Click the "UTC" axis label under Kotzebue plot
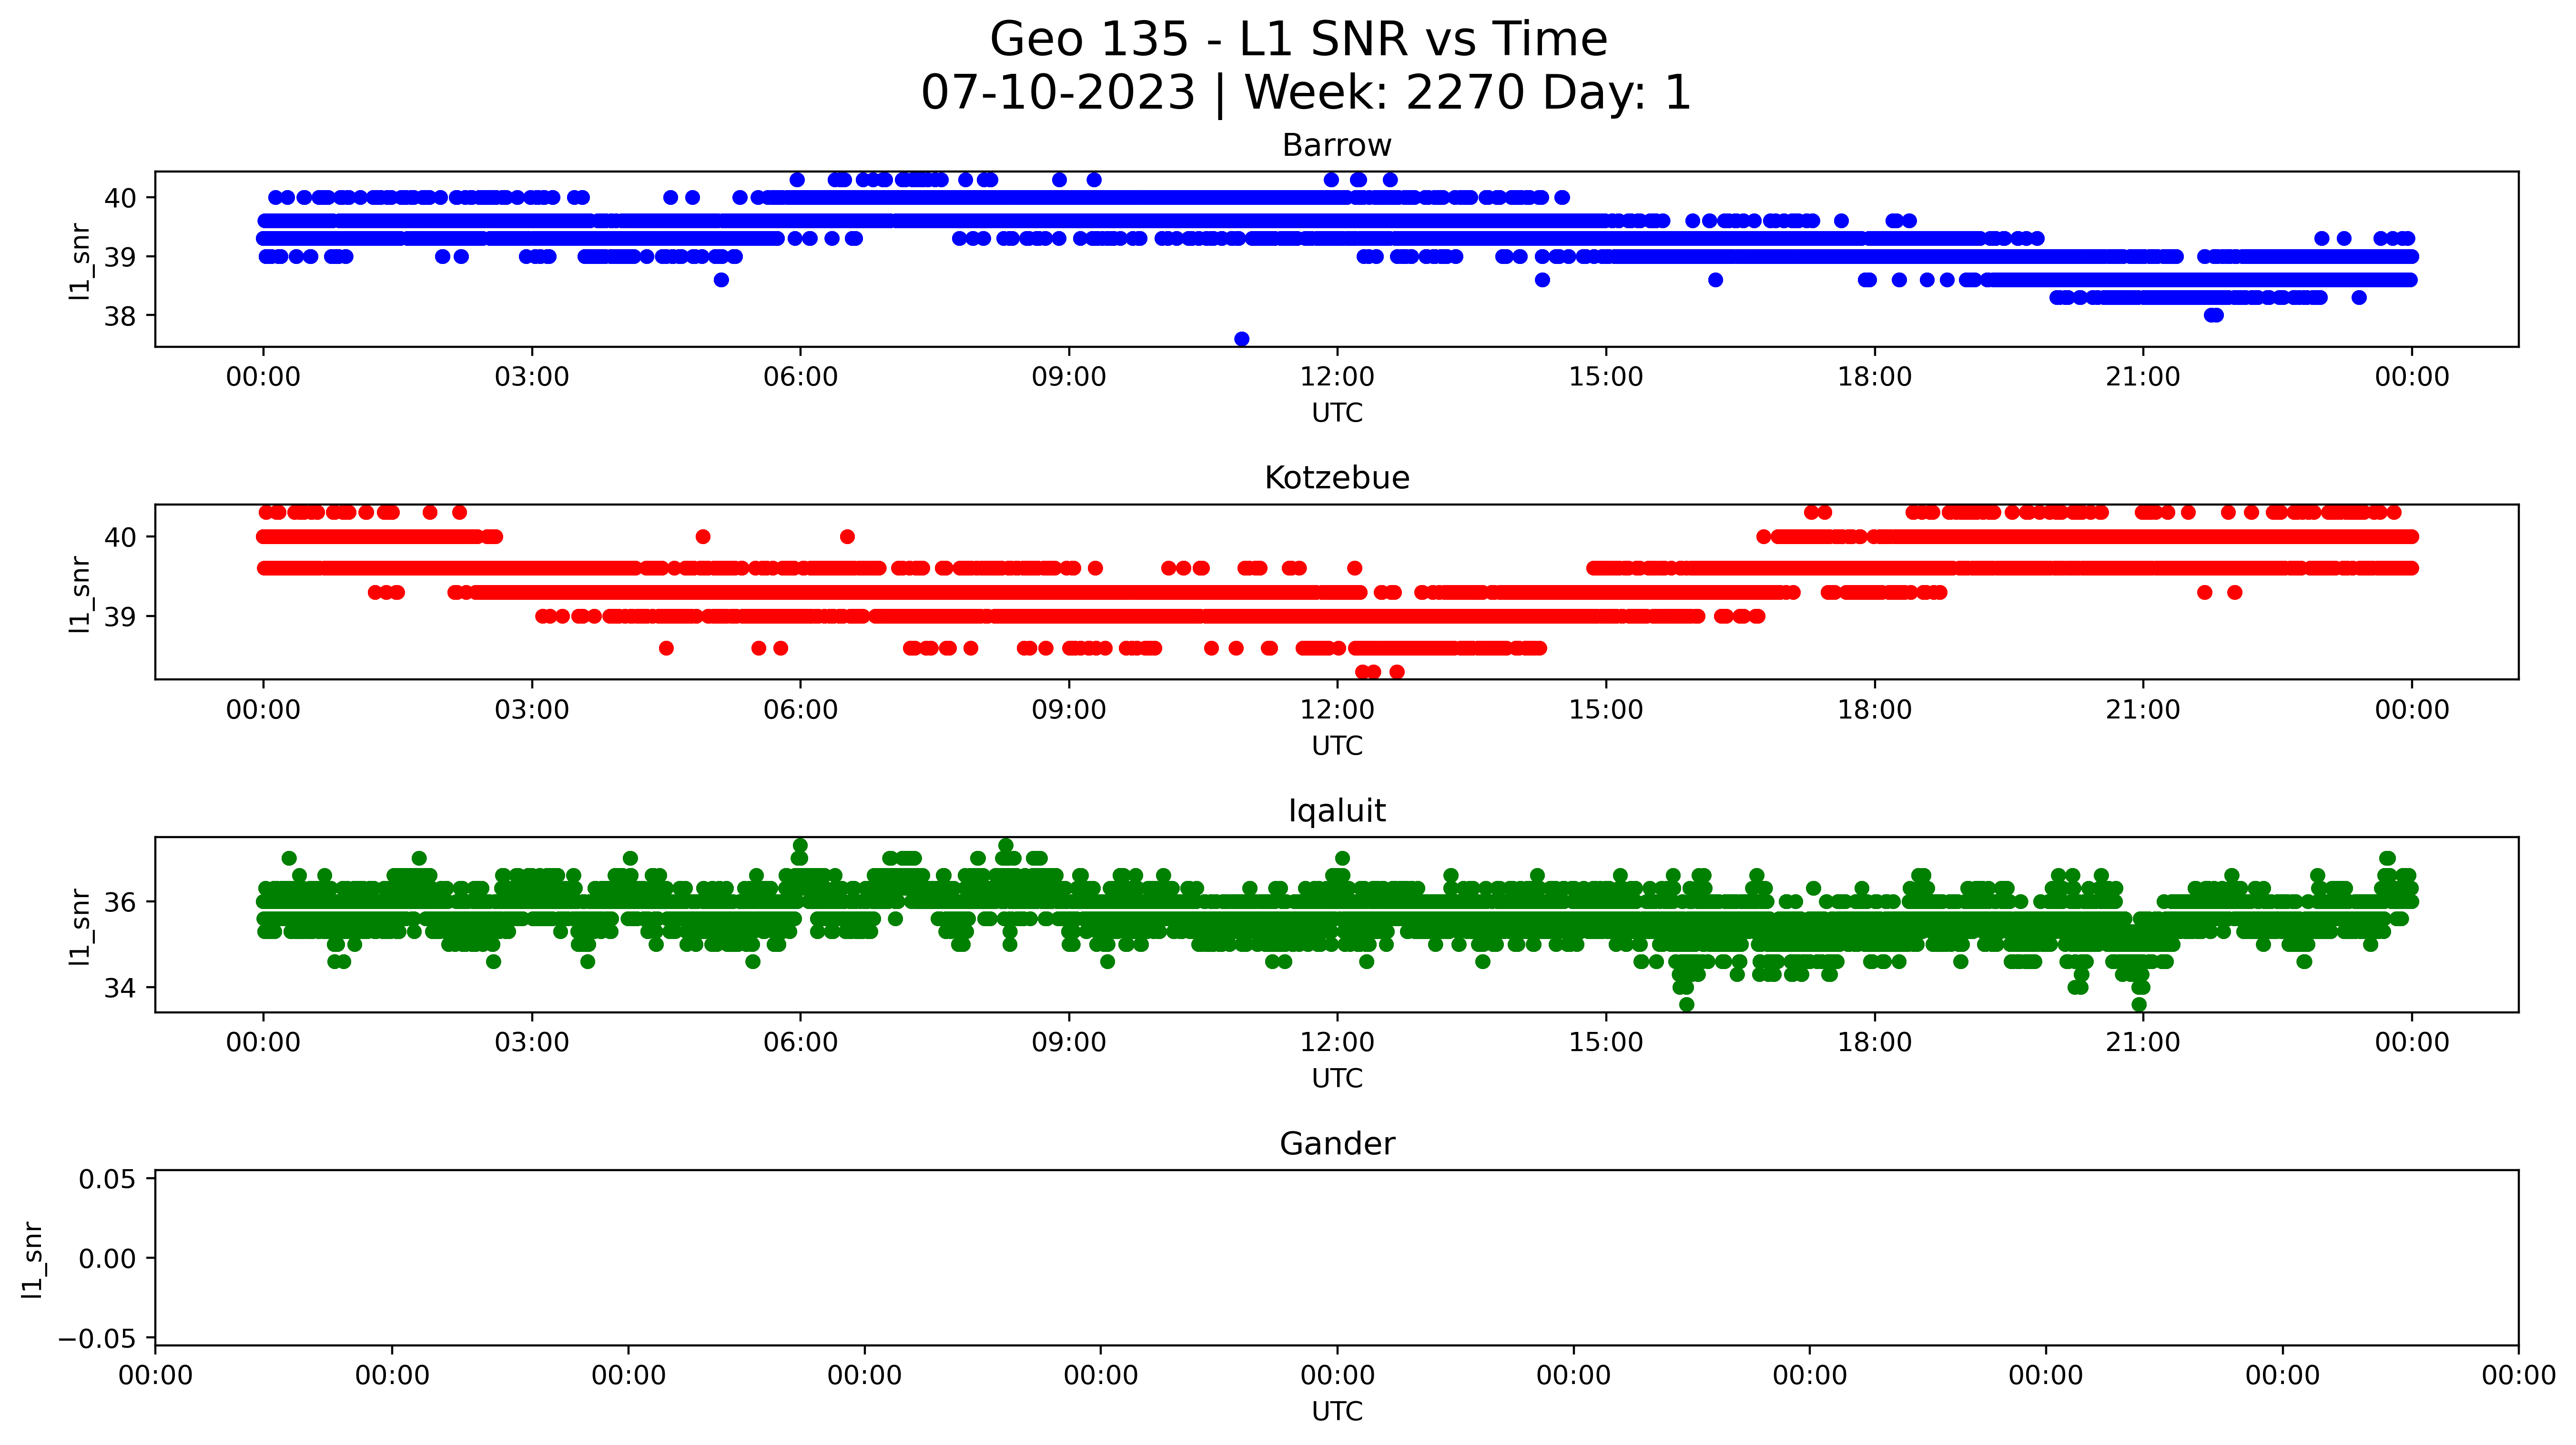Image resolution: width=2576 pixels, height=1445 pixels. [x=1337, y=746]
